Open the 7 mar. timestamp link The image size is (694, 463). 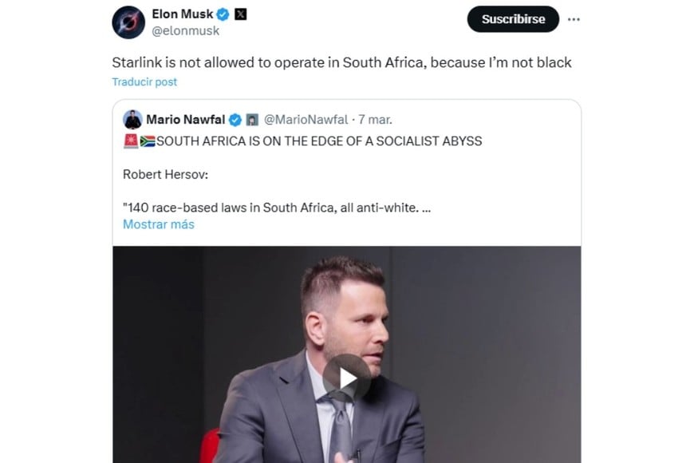(375, 120)
